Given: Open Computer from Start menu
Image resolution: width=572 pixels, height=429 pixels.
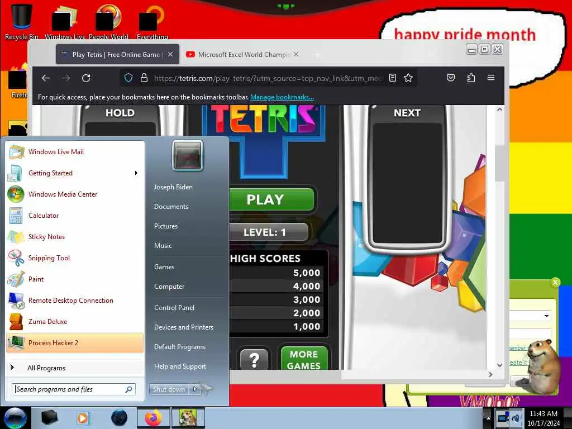Looking at the screenshot, I should (169, 287).
